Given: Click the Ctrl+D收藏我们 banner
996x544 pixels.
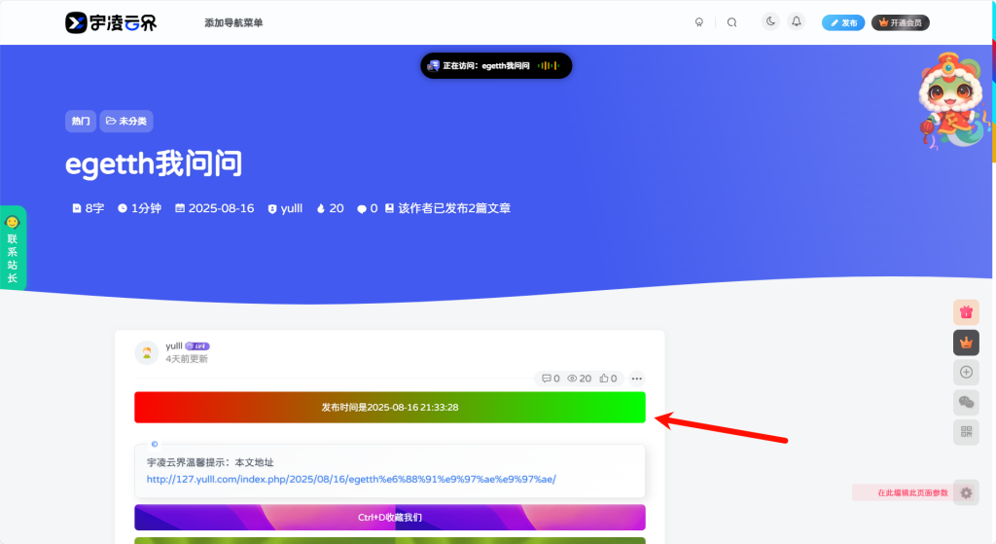Looking at the screenshot, I should pyautogui.click(x=390, y=518).
